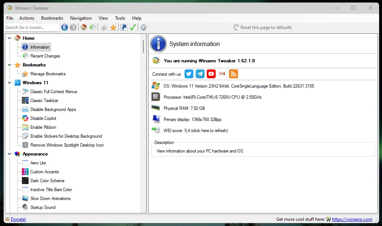Click the Gmail contact icon
Viewport: 382px width, 226px height.
click(x=222, y=74)
